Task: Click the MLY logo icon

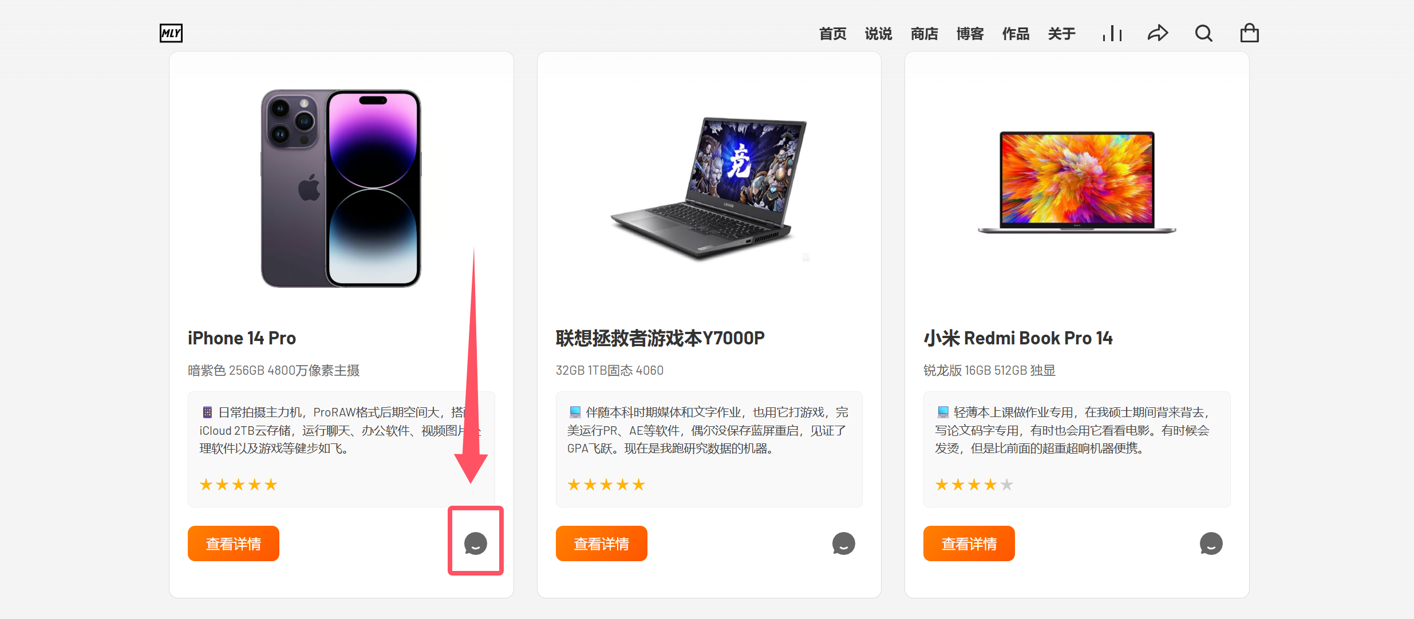Action: (171, 33)
